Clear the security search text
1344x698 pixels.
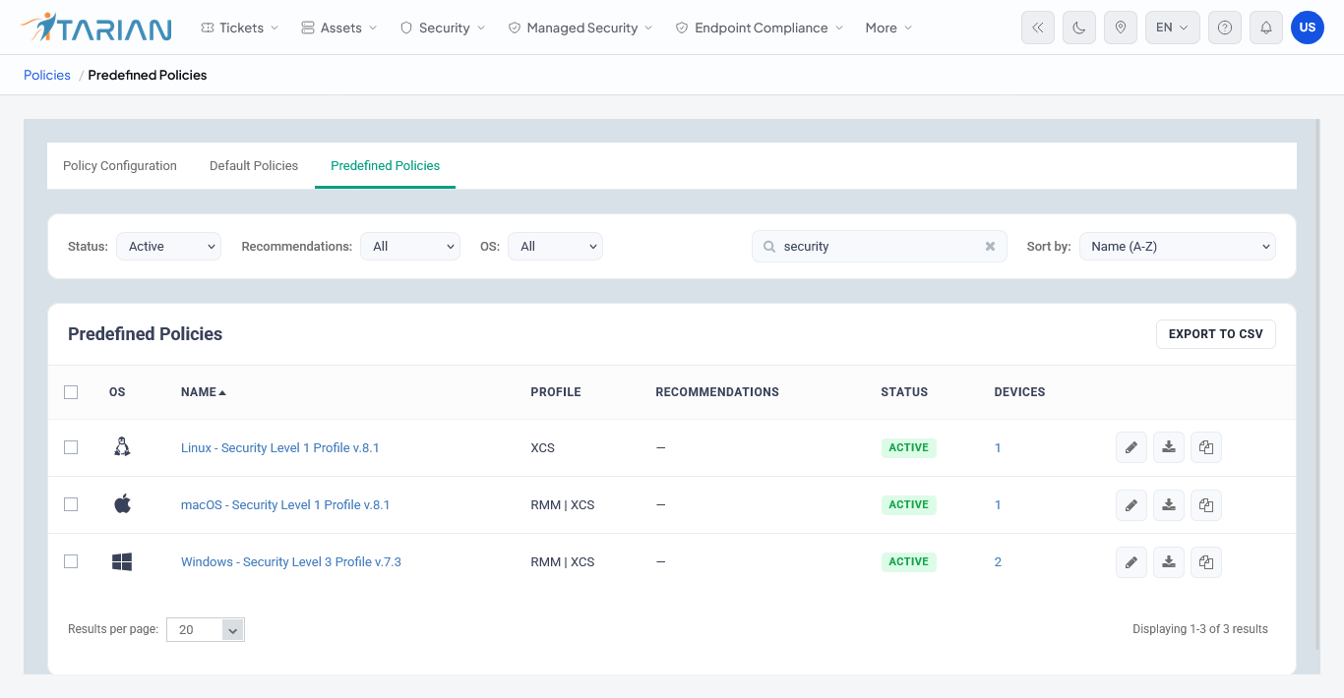click(991, 247)
